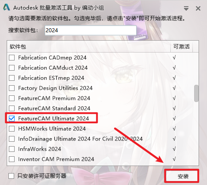Check the Fabrication ESTmep 2024 checkbox
Viewport: 207px width, 185px height.
pyautogui.click(x=11, y=78)
